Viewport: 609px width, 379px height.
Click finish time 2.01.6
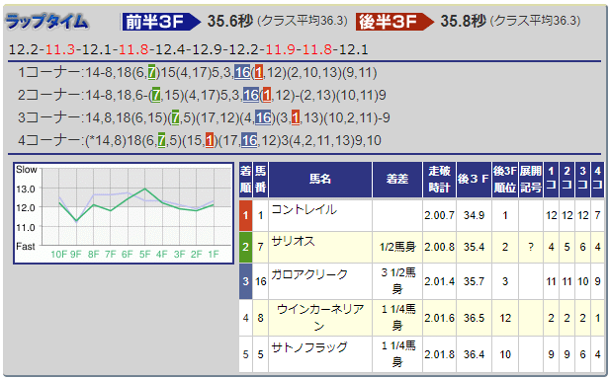(439, 318)
